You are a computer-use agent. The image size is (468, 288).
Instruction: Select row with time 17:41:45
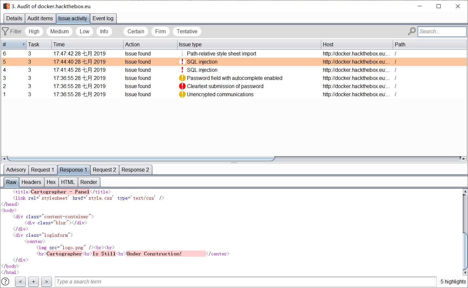point(234,70)
